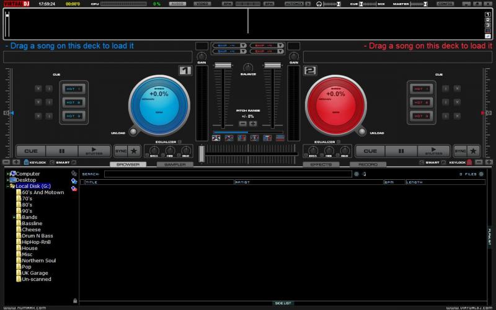
Task: Select last video transition icon
Action: pyautogui.click(x=280, y=138)
